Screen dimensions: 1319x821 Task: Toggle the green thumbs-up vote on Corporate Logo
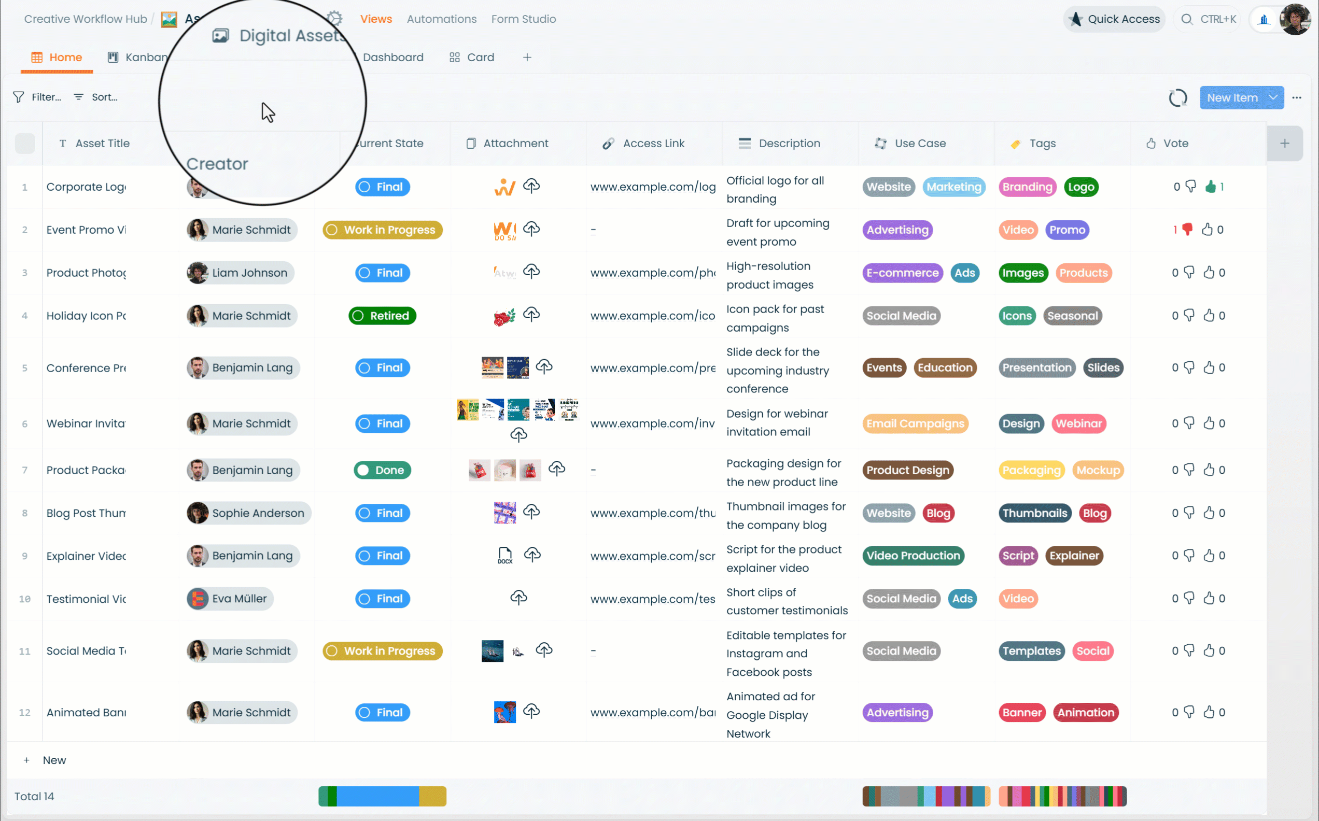coord(1210,187)
